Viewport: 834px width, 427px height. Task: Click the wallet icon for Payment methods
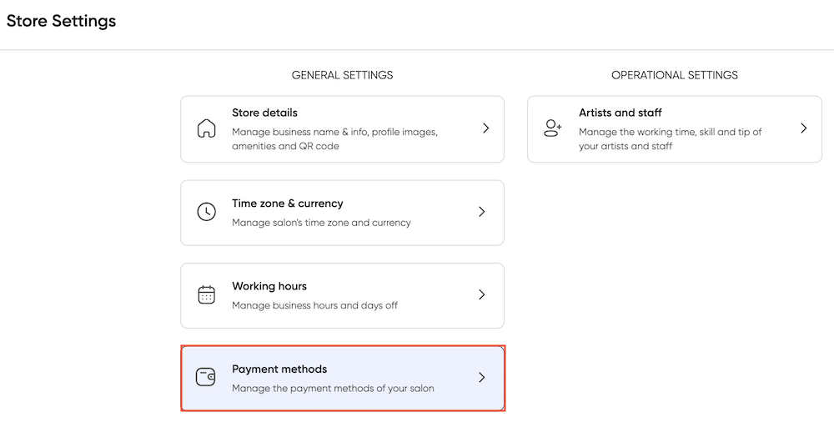pos(206,377)
